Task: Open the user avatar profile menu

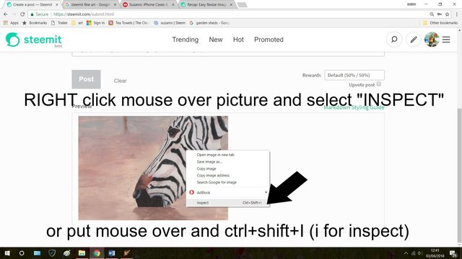Action: [x=432, y=40]
